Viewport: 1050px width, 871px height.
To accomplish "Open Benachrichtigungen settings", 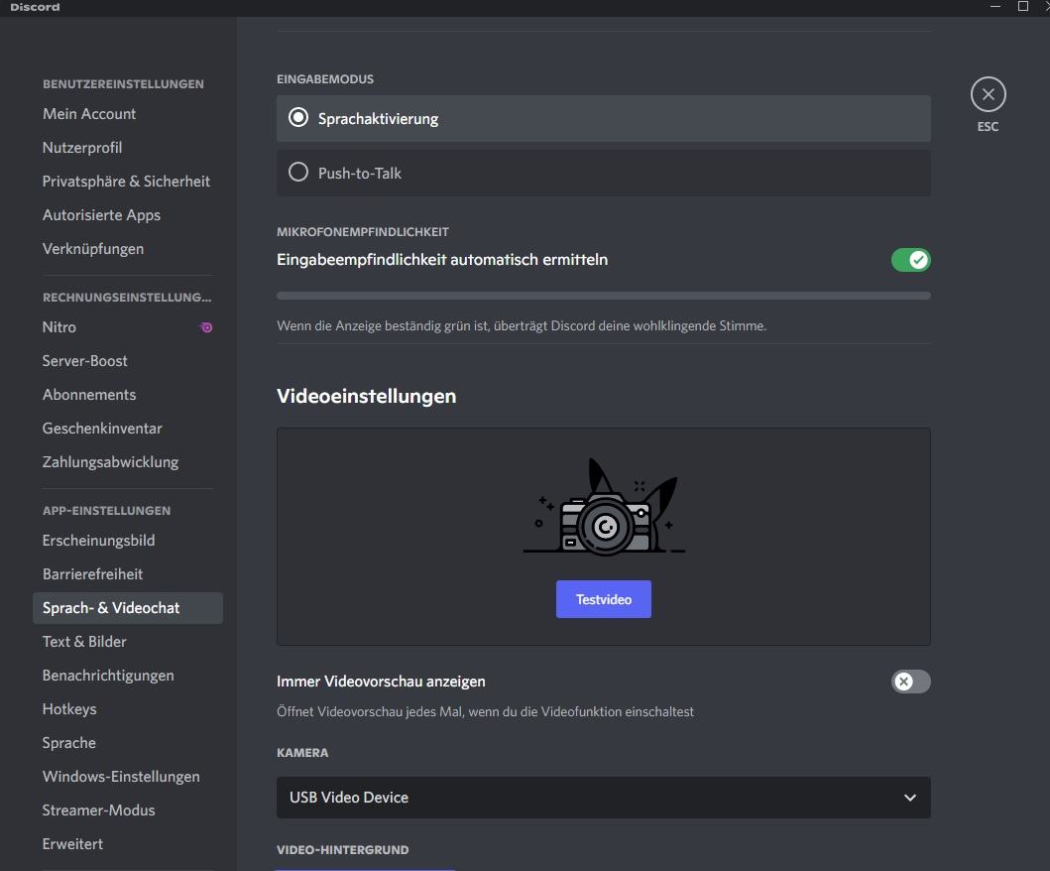I will pos(128,676).
